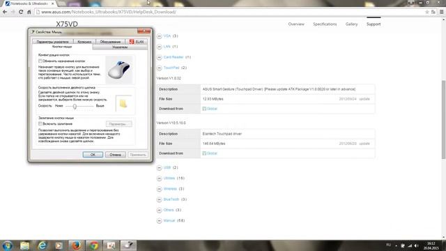Open the hardware tab in mouse properties
446x251 pixels.
[x=110, y=42]
